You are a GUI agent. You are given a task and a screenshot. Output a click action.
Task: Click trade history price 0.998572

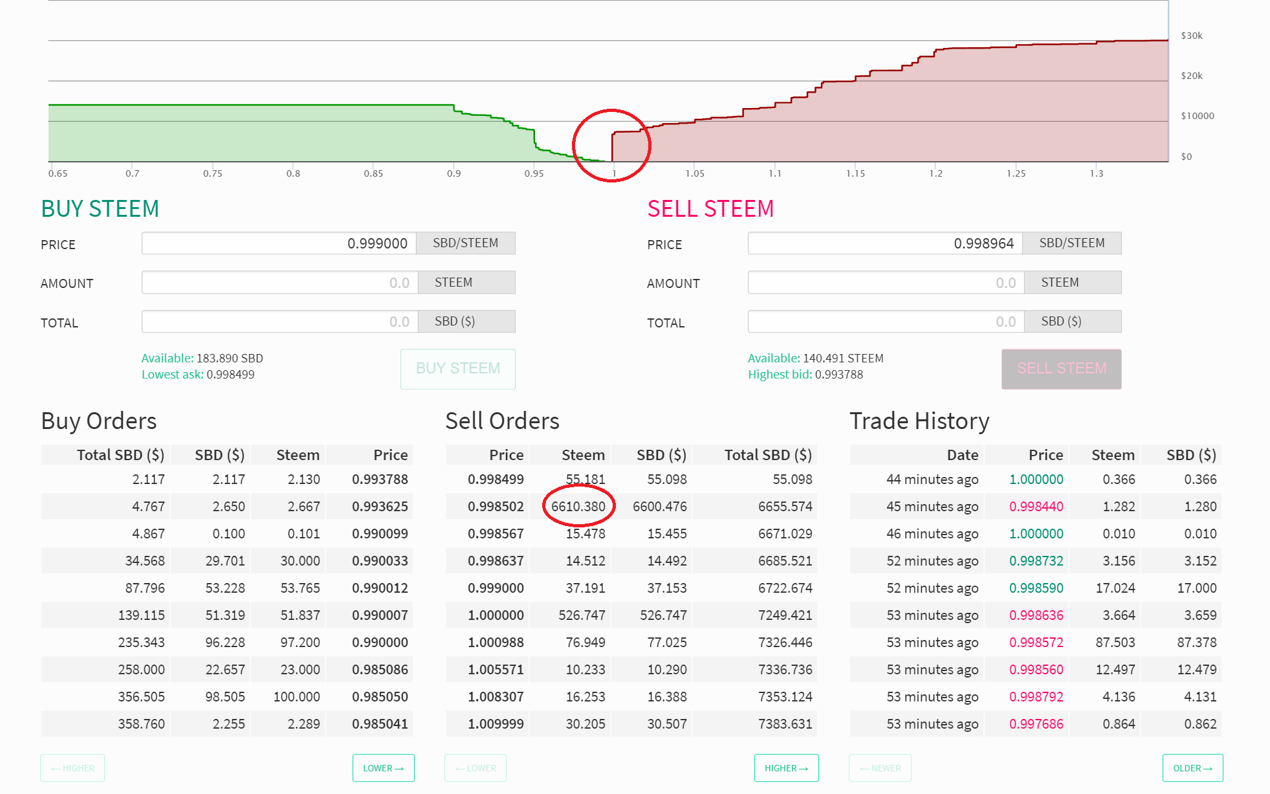pos(1036,643)
